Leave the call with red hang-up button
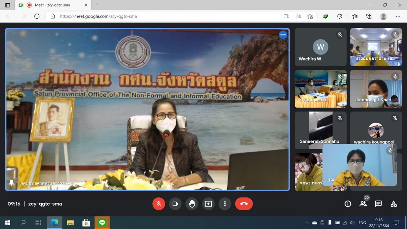Screen dimensions: 407x229 click(x=244, y=204)
